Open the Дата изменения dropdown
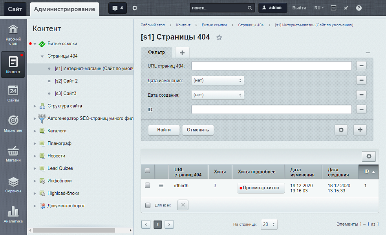 [x=218, y=80]
